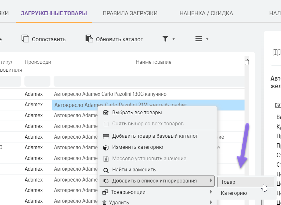The width and height of the screenshot is (281, 205).
Task: Select Добавить товар в базовый каталог
Action: (155, 136)
